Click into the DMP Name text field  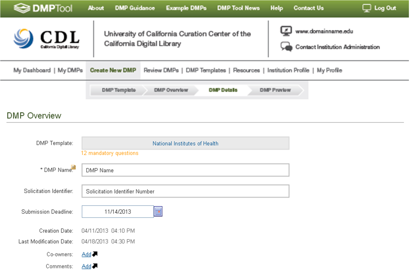[185, 170]
